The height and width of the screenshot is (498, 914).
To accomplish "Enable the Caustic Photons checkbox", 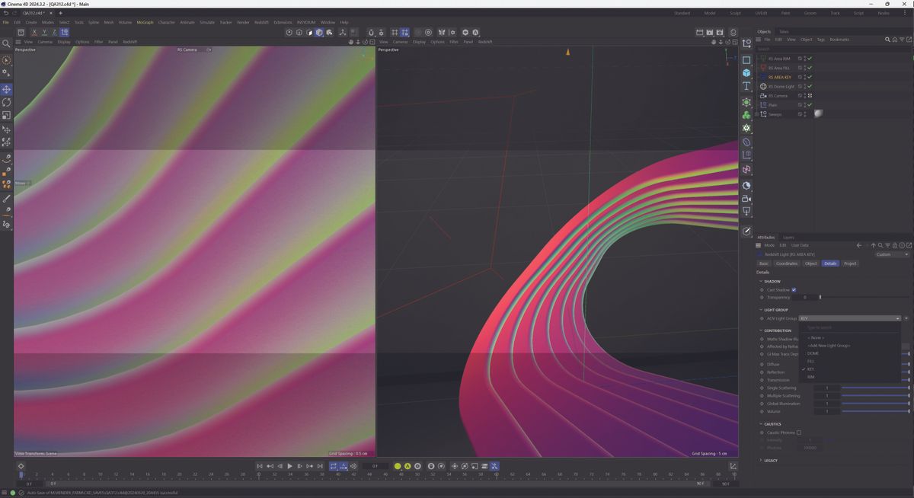I will coord(799,432).
